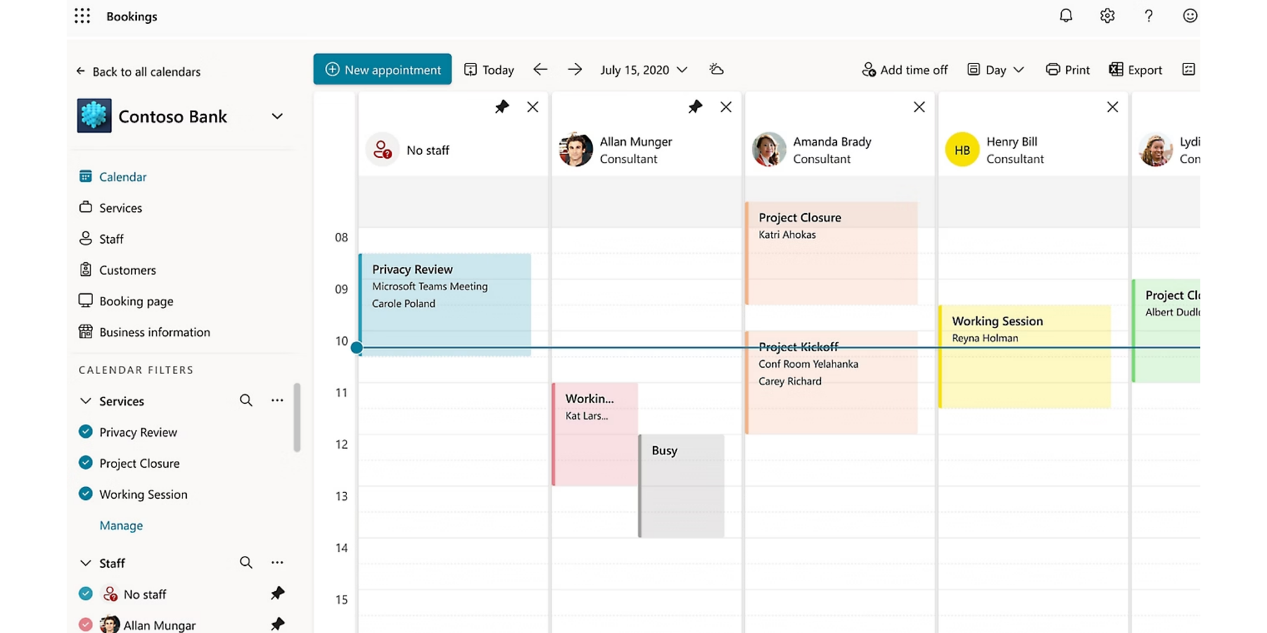
Task: Click the New appointment button
Action: 383,69
